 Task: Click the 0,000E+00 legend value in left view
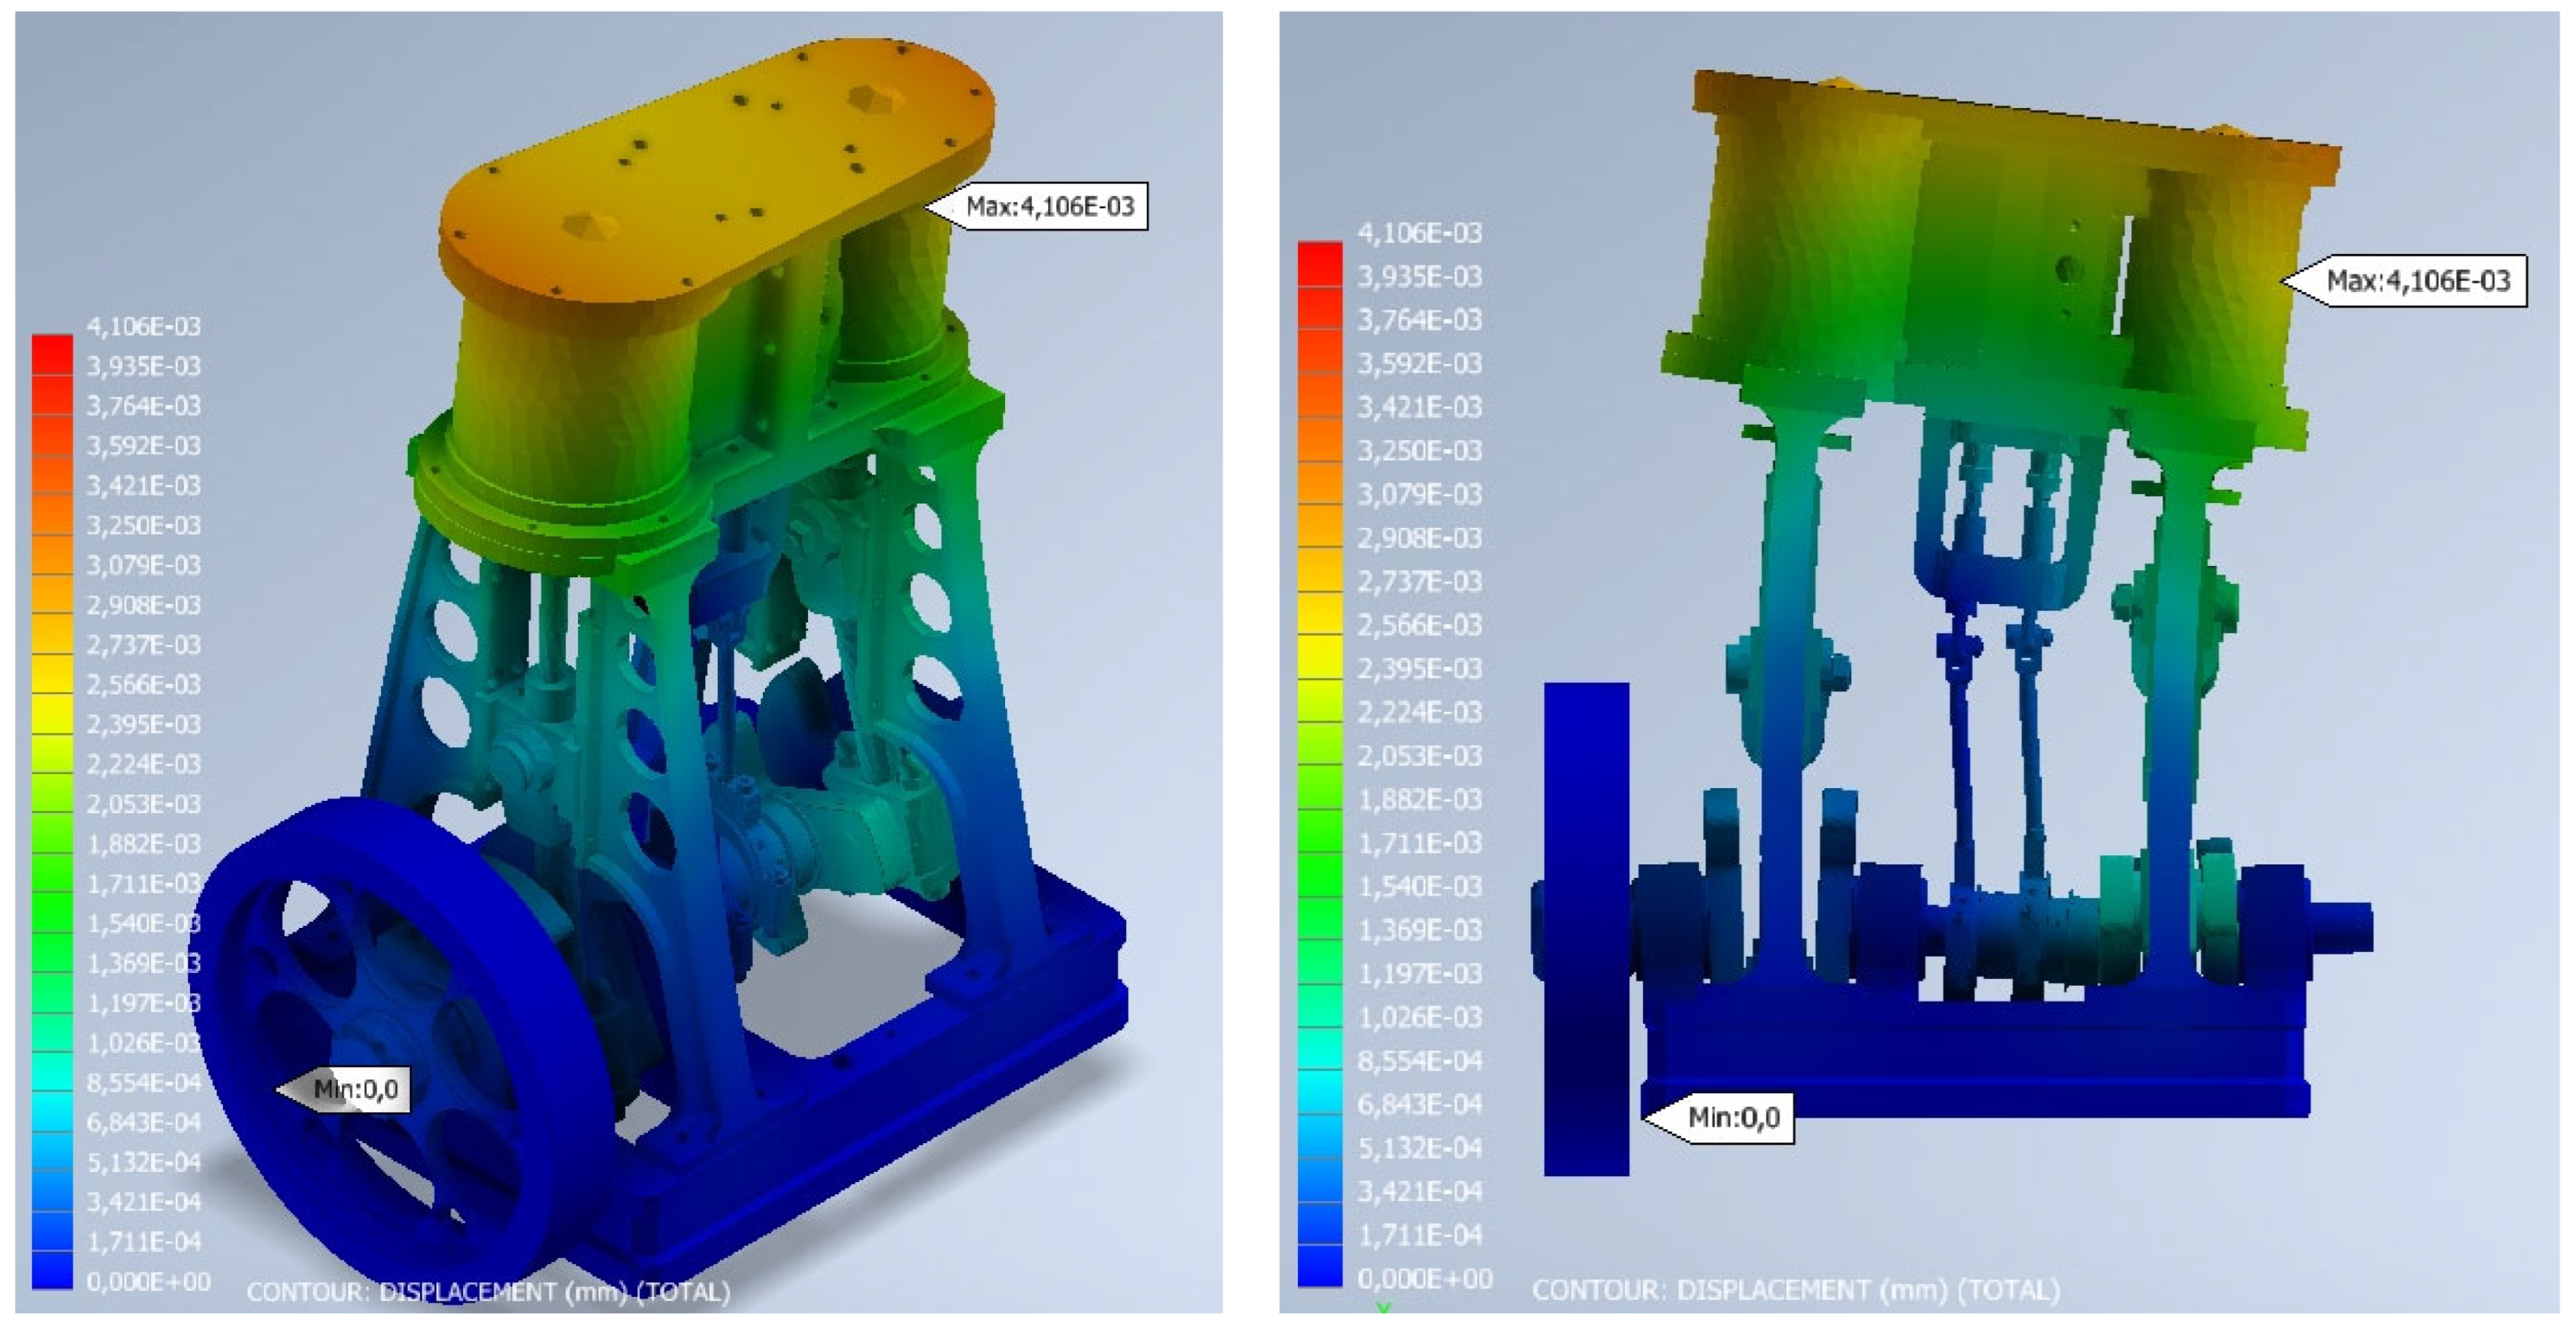click(x=148, y=1281)
